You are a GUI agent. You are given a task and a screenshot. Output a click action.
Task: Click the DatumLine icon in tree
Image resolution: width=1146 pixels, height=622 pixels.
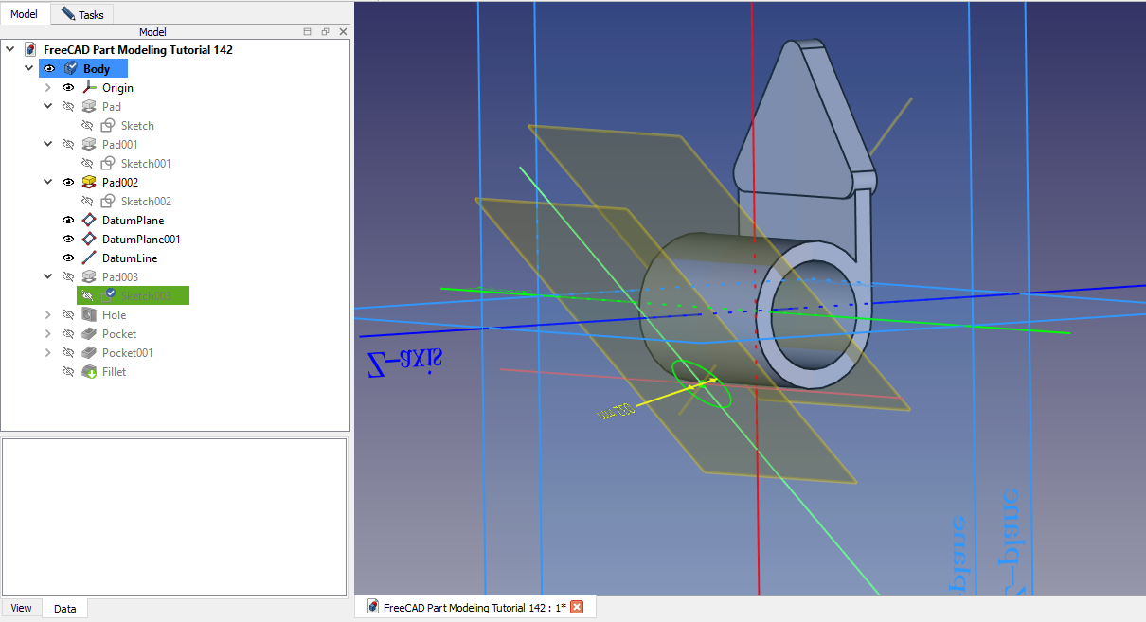click(90, 258)
